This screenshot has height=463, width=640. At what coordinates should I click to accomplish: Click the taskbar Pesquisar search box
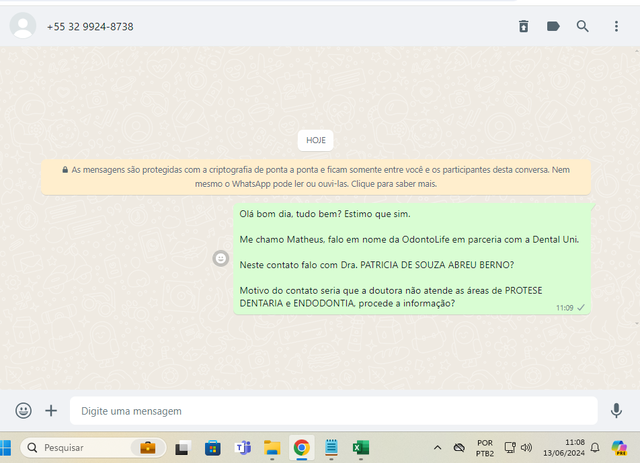[93, 448]
